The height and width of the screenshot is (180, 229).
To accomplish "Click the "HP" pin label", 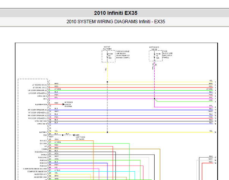I will coord(46,147).
